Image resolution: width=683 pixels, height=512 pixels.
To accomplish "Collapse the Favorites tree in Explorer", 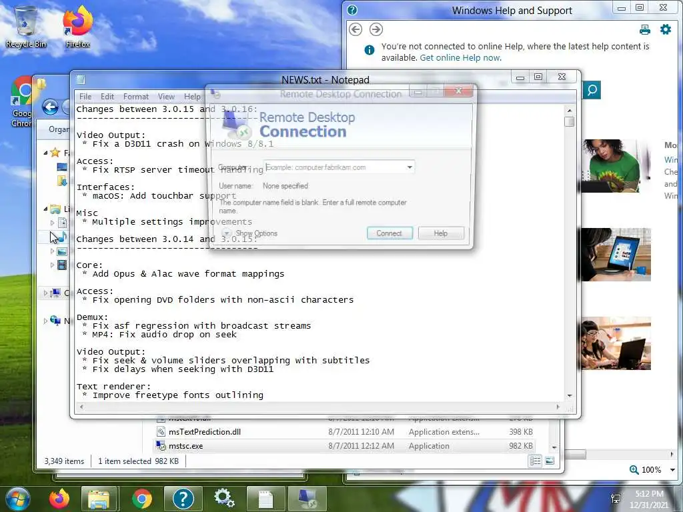I will pos(46,153).
